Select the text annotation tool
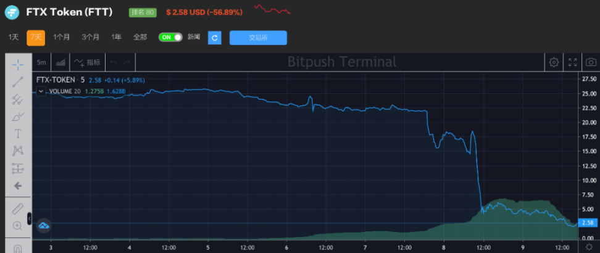This screenshot has width=600, height=253. pyautogui.click(x=18, y=133)
